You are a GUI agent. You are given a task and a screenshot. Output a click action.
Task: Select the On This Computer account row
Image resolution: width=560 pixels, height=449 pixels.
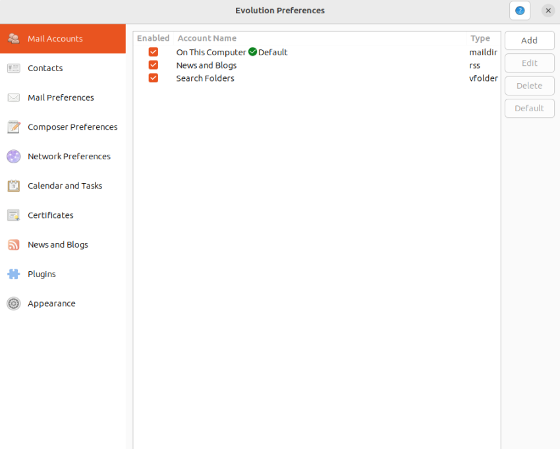[x=317, y=52]
